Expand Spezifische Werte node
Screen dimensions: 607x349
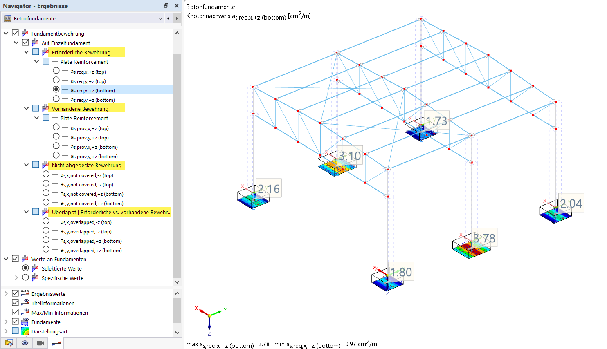(x=16, y=277)
